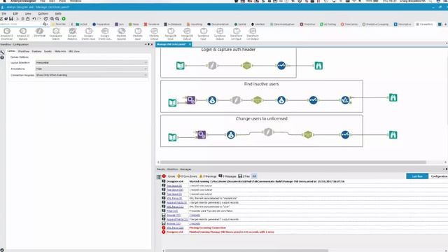Close the Manage Old Users workflow tab
The width and height of the screenshot is (448, 252).
tap(190, 44)
